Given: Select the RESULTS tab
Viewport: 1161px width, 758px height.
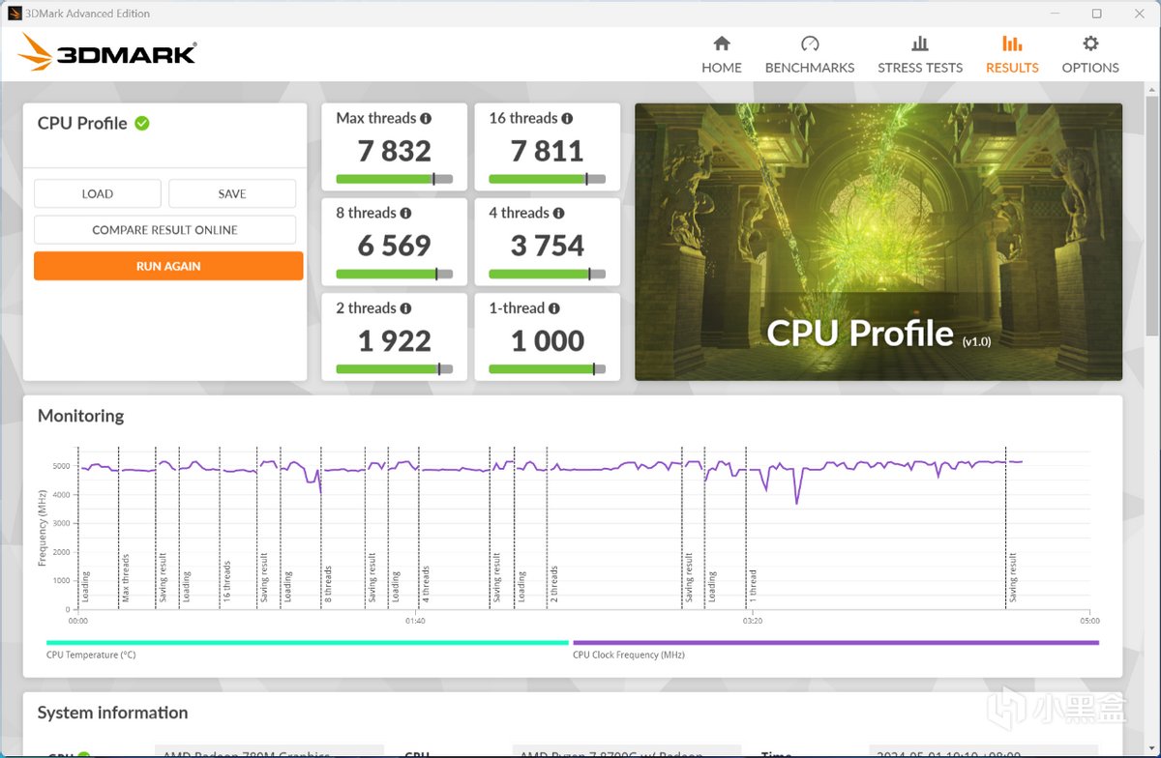Looking at the screenshot, I should (x=1012, y=54).
